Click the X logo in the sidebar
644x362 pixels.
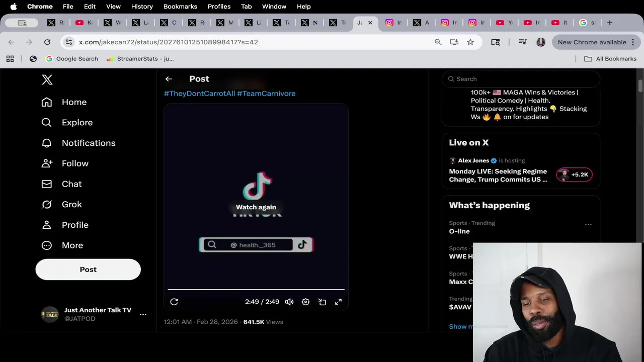tap(47, 79)
